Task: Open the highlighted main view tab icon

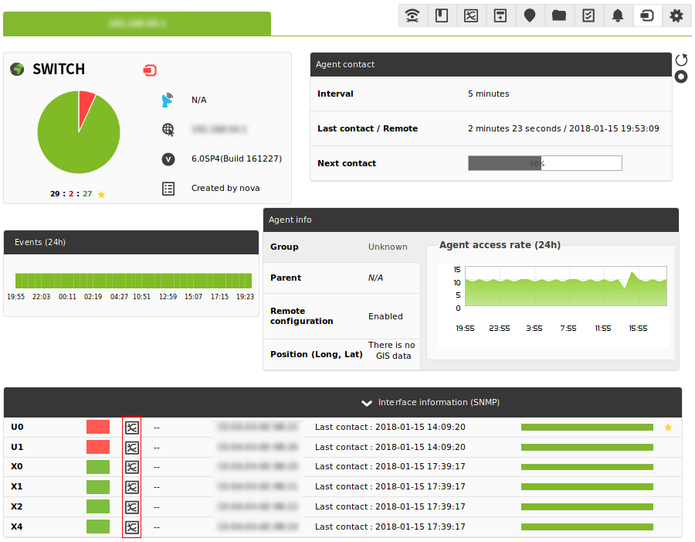Action: pyautogui.click(x=646, y=16)
